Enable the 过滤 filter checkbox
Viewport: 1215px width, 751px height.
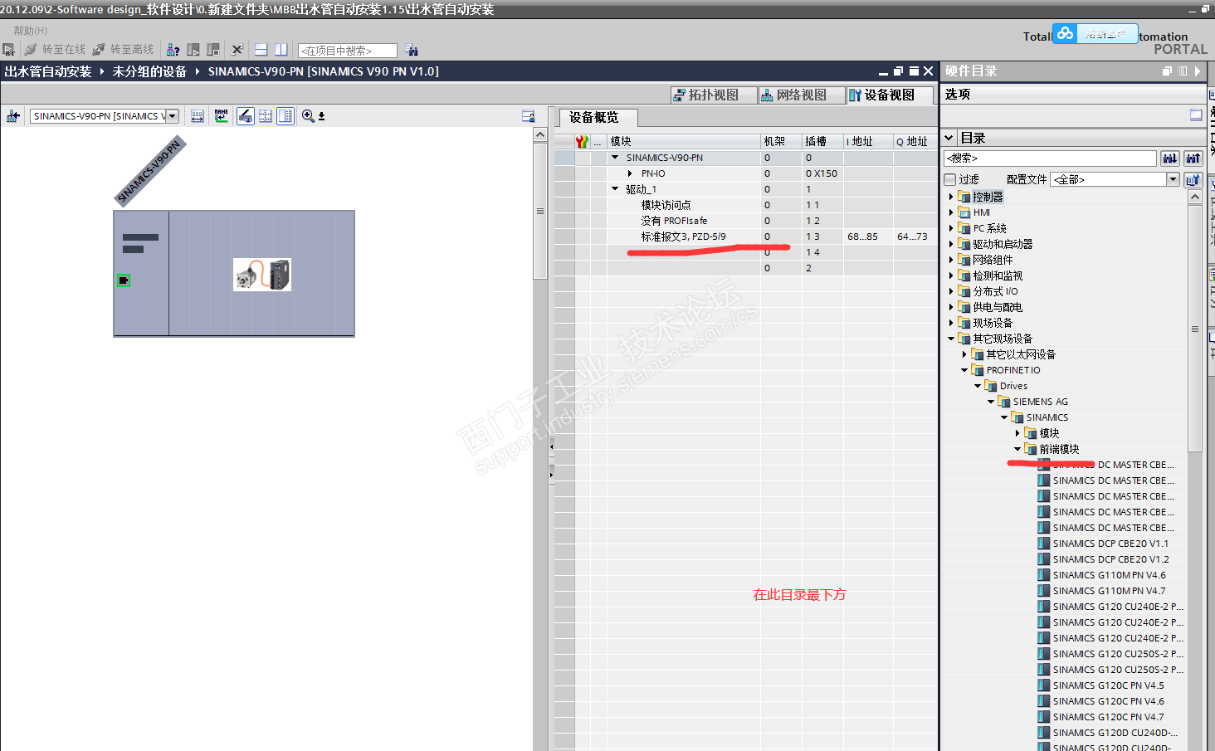[x=950, y=179]
